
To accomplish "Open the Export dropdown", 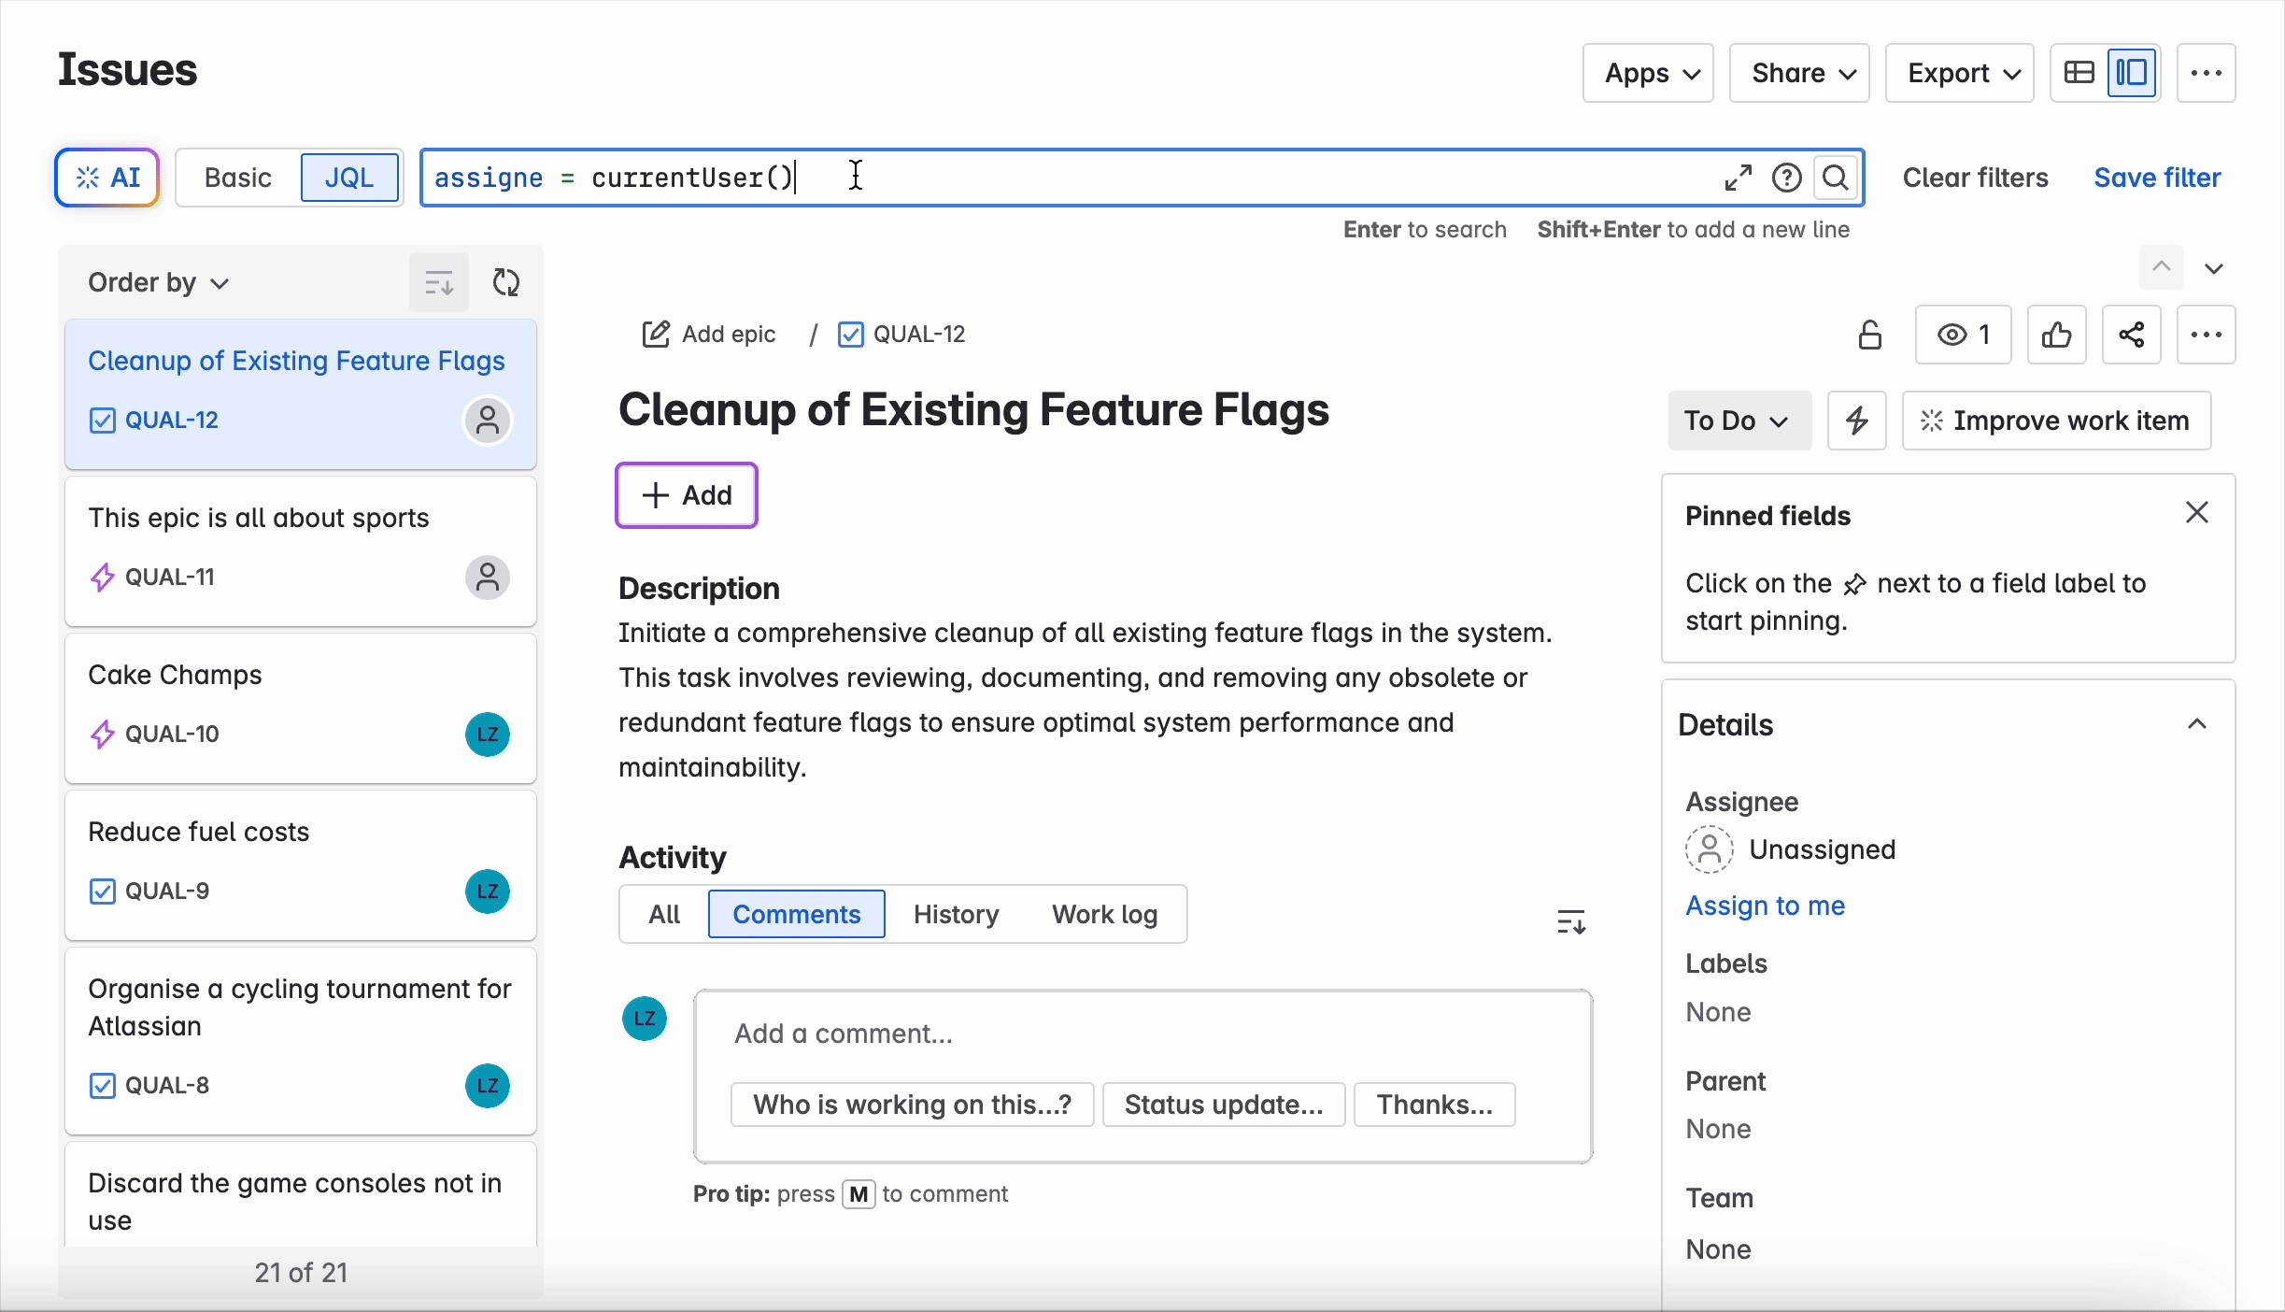I will [x=1959, y=73].
